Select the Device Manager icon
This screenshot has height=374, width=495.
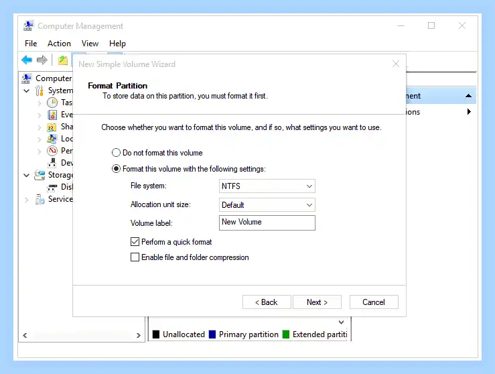click(52, 163)
